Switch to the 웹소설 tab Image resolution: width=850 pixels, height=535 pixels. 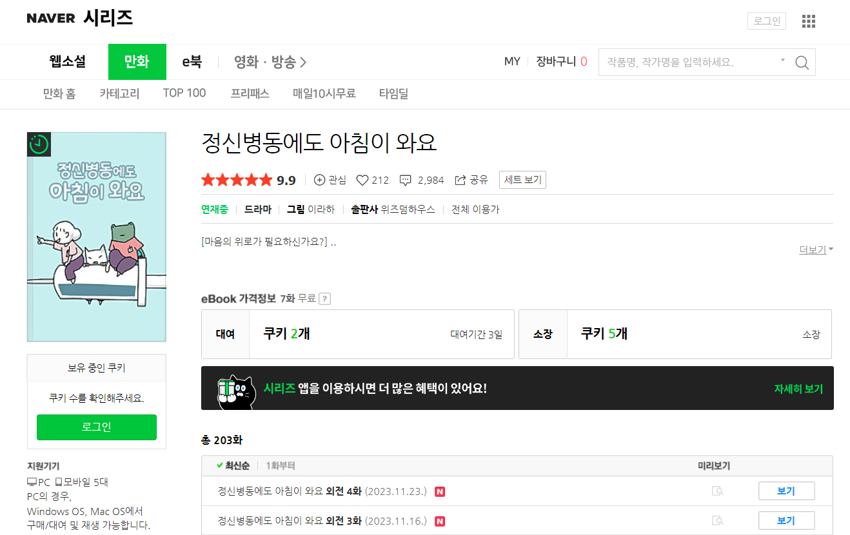pos(67,62)
